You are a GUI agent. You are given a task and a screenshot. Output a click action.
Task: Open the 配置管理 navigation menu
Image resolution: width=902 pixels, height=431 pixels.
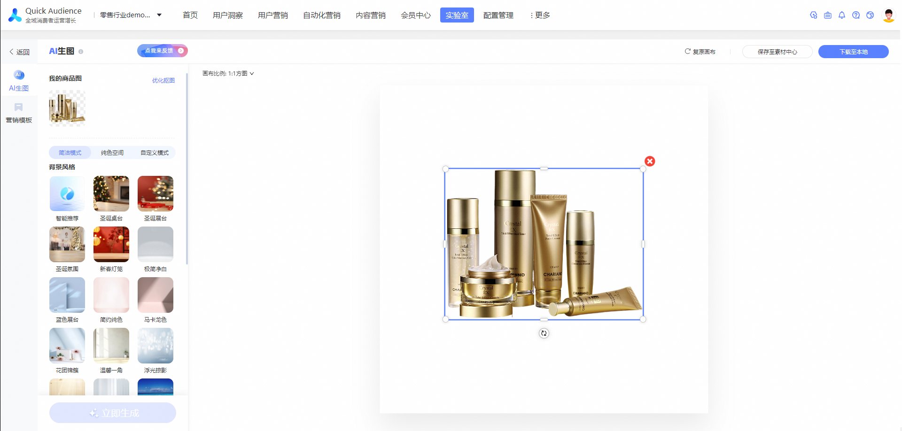click(x=498, y=15)
